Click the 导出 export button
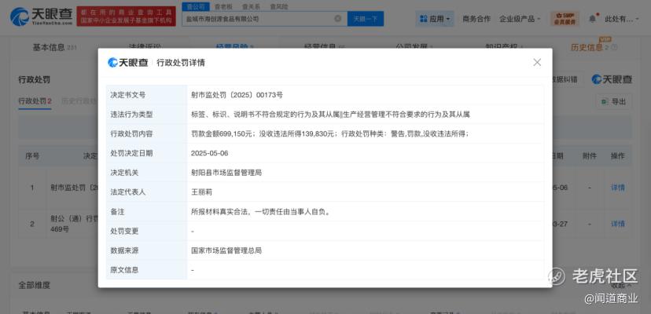 coord(613,101)
